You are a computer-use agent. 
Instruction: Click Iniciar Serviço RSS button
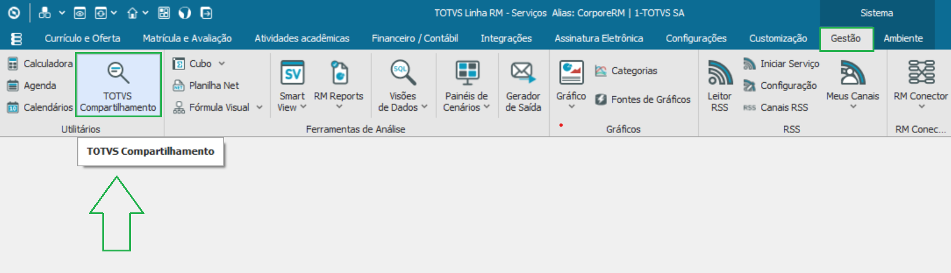tap(781, 64)
